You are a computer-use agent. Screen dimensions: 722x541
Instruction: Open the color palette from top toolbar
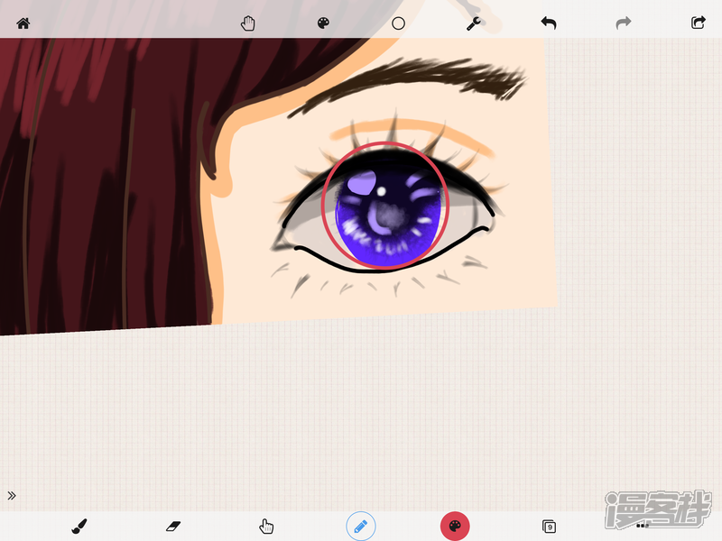tap(323, 23)
